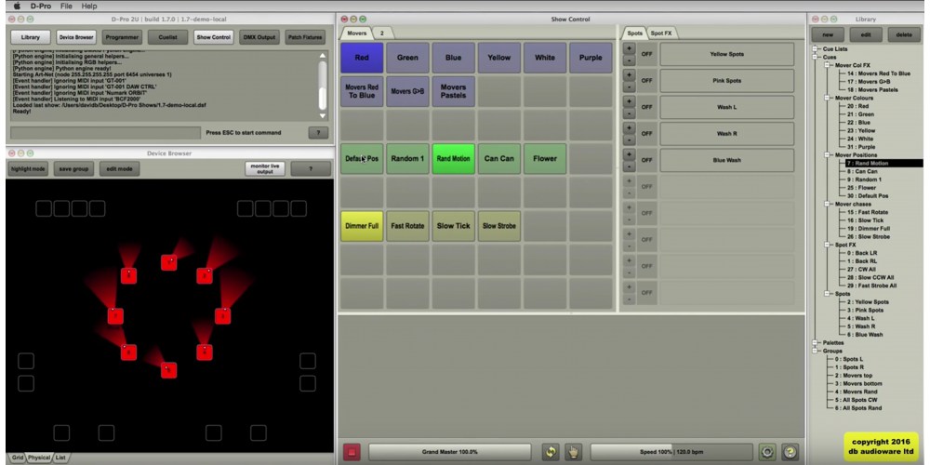Click the new button in Library
This screenshot has width=930, height=465.
click(x=828, y=35)
